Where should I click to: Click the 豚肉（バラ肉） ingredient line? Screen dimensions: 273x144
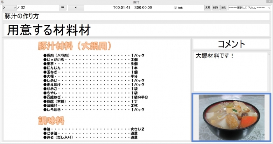94,56
